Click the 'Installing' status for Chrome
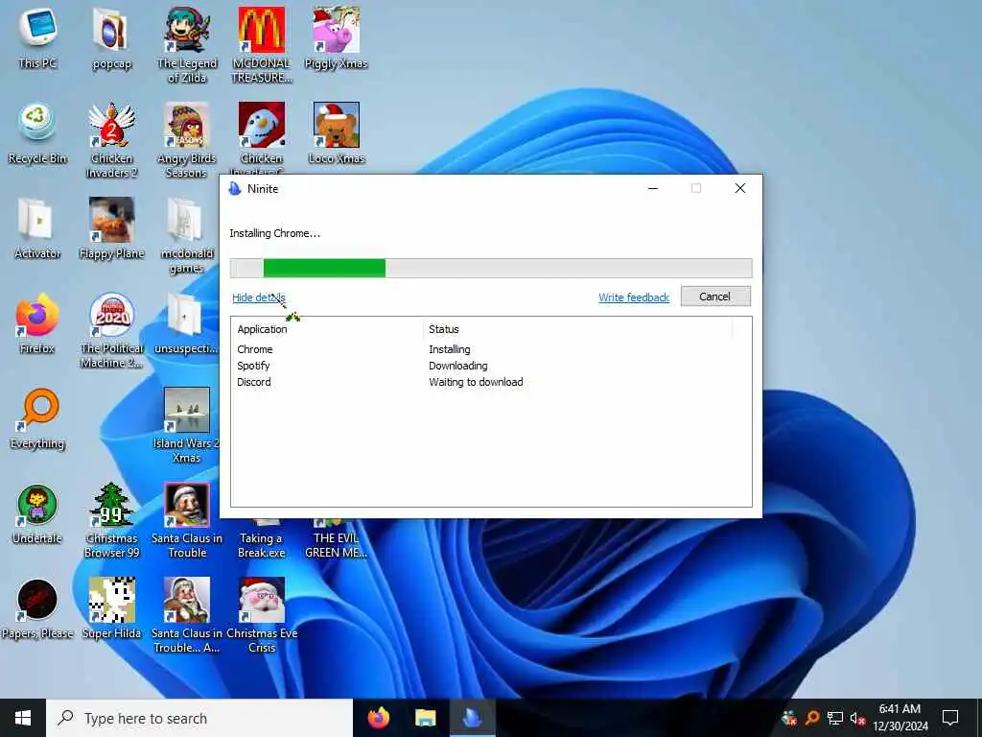Image resolution: width=982 pixels, height=737 pixels. [449, 349]
